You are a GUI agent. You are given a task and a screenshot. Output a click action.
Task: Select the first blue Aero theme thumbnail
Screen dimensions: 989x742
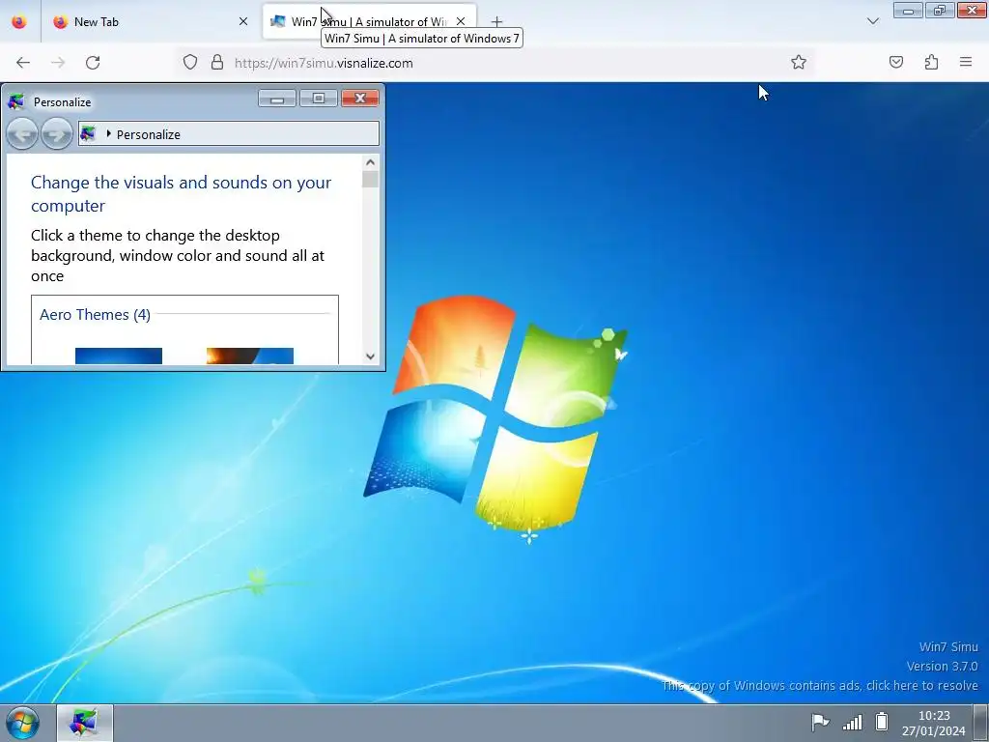click(119, 356)
